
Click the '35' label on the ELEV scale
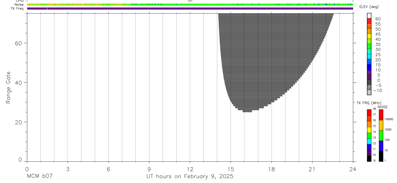click(x=378, y=45)
